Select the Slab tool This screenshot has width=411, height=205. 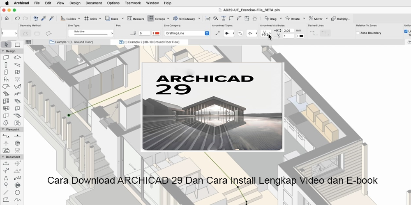(x=17, y=57)
